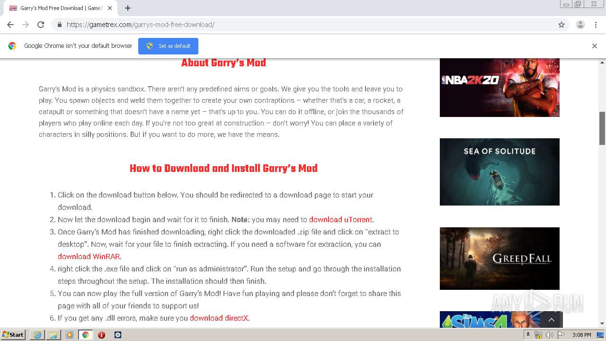Open the volume speaker tray icon
Screen dimensions: 606x341
(x=550, y=335)
